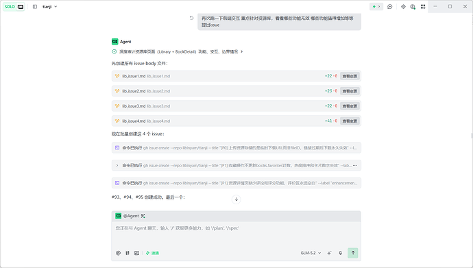Click the right edge panel handle
The height and width of the screenshot is (268, 473).
point(472,135)
